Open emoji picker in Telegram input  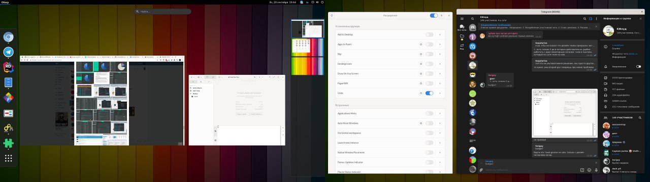589,170
